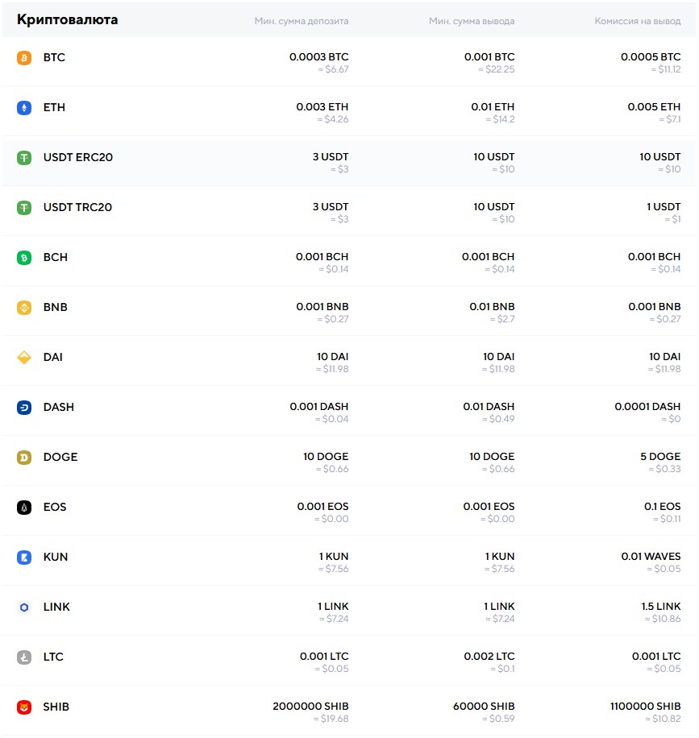Click the $19.68 SHIB deposit equivalent
The width and height of the screenshot is (699, 738).
(x=331, y=718)
